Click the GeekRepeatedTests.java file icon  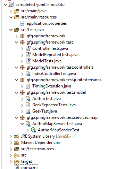[x=28, y=105]
